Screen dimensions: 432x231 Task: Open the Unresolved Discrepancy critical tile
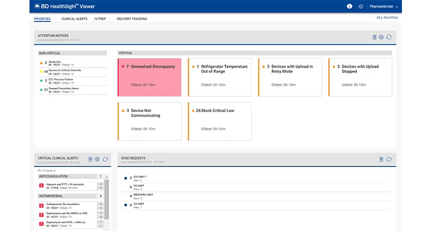point(149,77)
